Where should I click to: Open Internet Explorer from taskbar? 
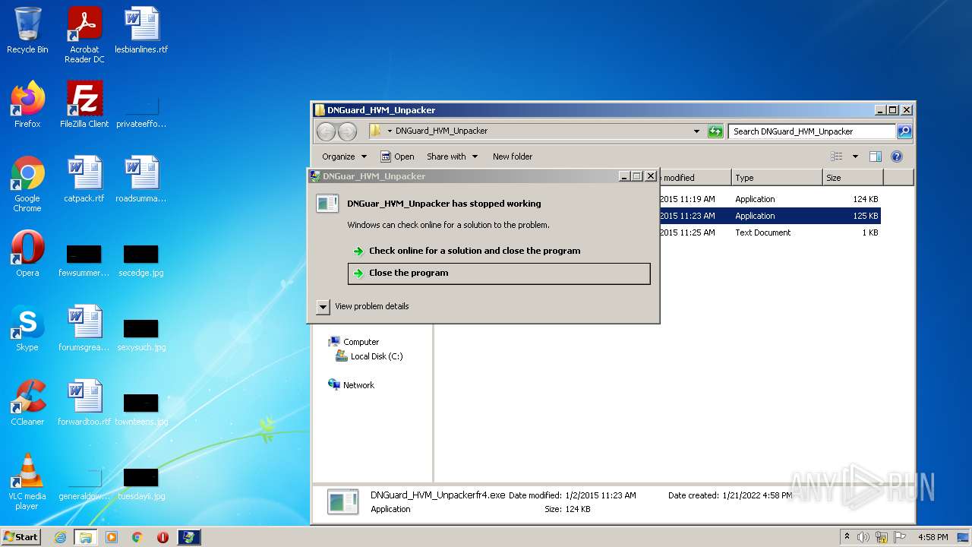pyautogui.click(x=60, y=537)
